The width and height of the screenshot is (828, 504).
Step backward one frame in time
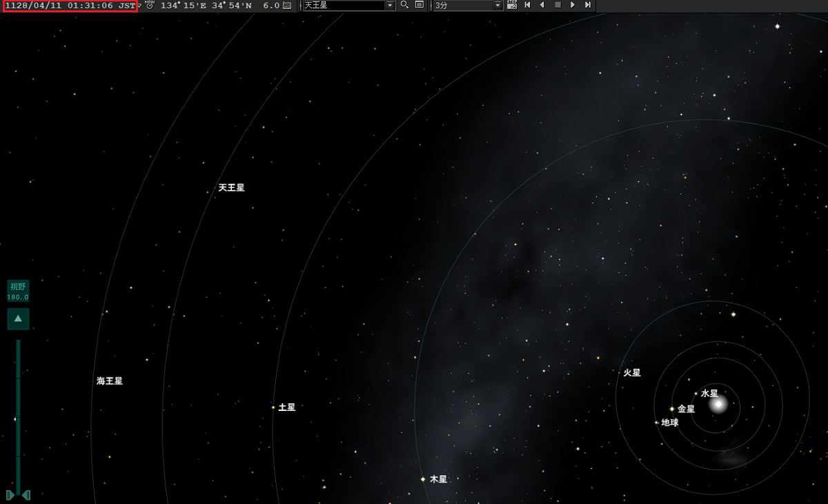point(527,5)
